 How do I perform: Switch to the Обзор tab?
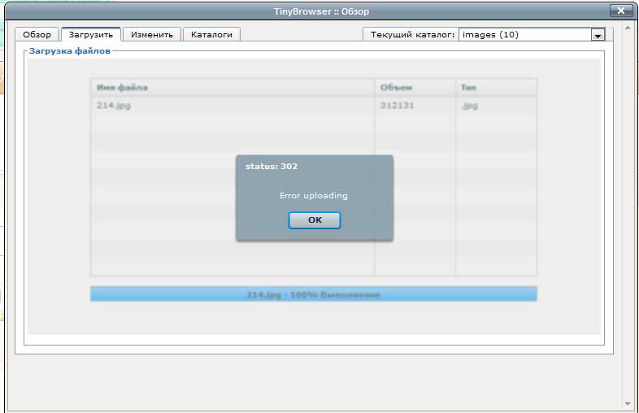[x=37, y=35]
